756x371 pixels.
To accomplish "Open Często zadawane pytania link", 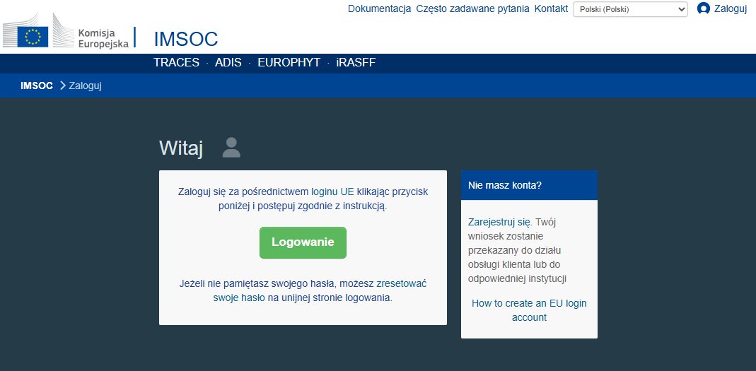I will click(472, 8).
